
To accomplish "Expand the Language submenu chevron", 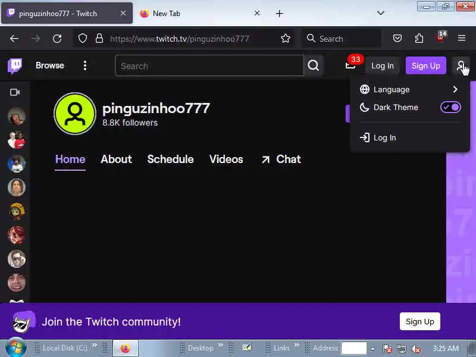I will (x=455, y=89).
